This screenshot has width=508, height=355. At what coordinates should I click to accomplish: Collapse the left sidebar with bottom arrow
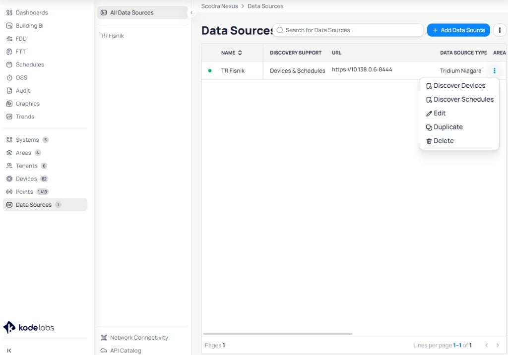point(9,351)
